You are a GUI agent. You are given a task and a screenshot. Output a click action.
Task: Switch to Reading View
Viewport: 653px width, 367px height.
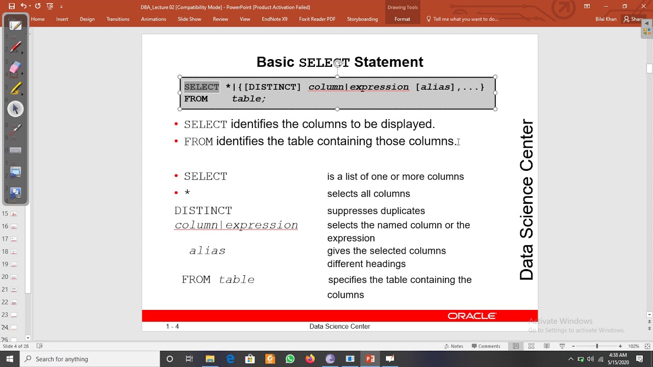[x=546, y=346]
